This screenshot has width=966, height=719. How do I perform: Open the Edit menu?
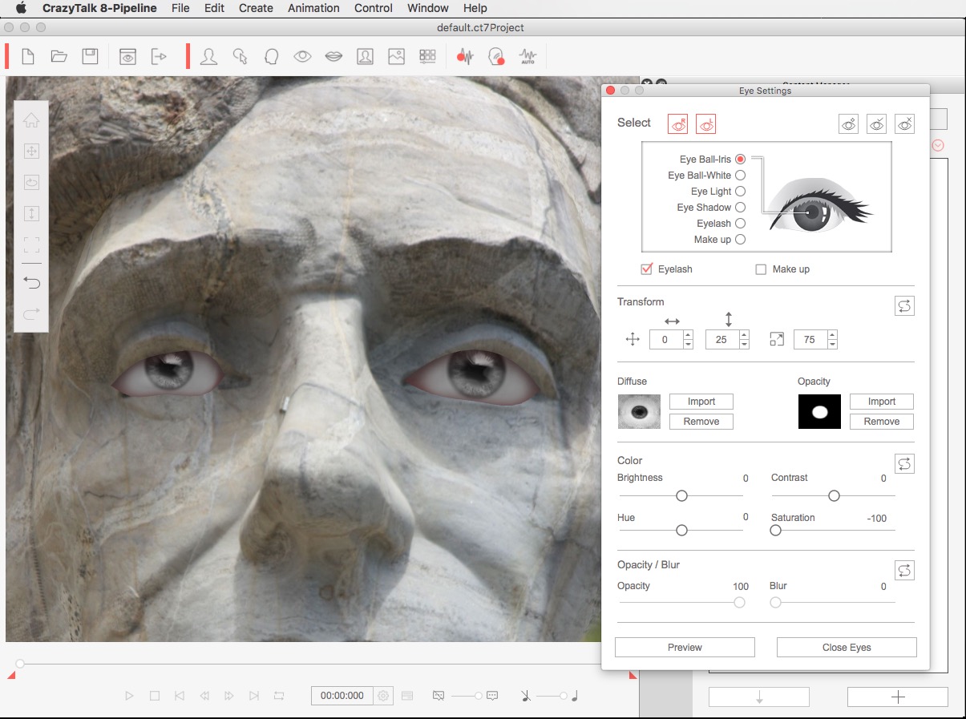tap(214, 8)
